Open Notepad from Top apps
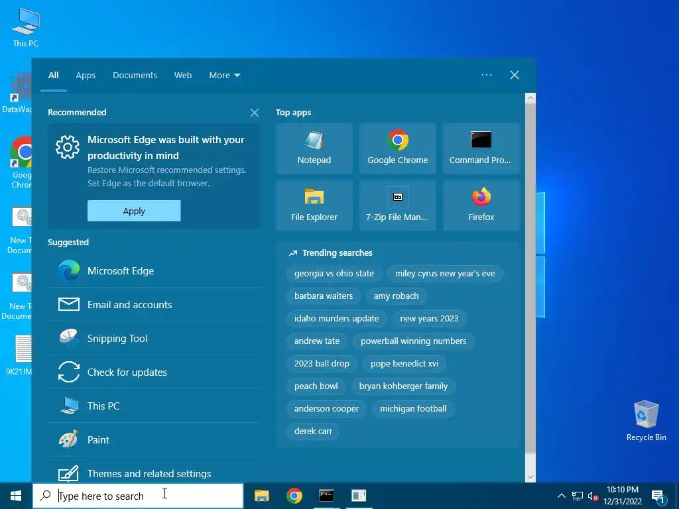The image size is (679, 509). click(x=314, y=148)
